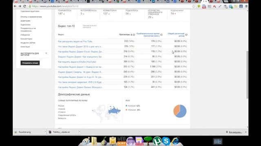Click help icon beside estimated revenue column
Viewport: 261px width, 146px height.
pyautogui.click(x=186, y=34)
